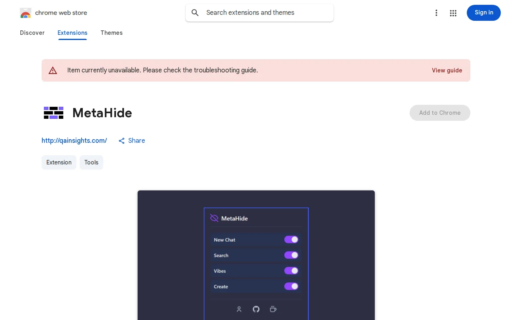Image resolution: width=512 pixels, height=320 pixels.
Task: Select the Extensions tab
Action: (x=72, y=33)
